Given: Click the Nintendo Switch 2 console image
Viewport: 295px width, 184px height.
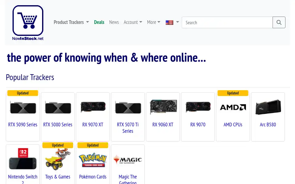Looking at the screenshot, I should click(23, 159).
